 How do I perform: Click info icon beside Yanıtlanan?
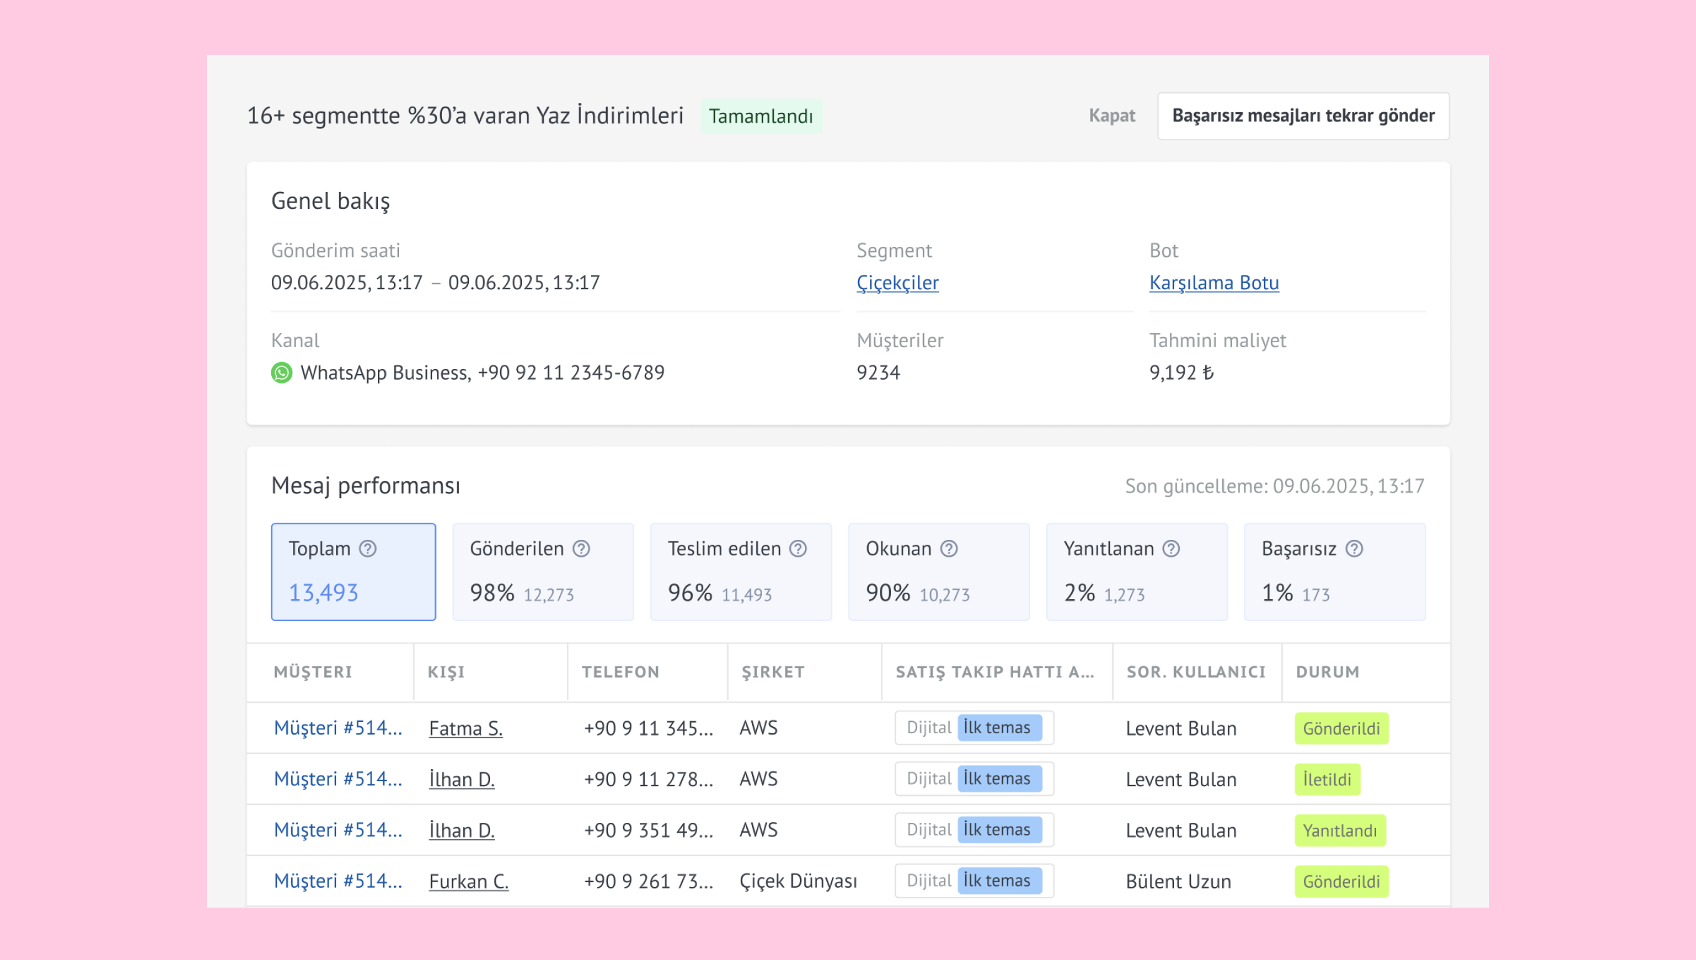(1170, 549)
